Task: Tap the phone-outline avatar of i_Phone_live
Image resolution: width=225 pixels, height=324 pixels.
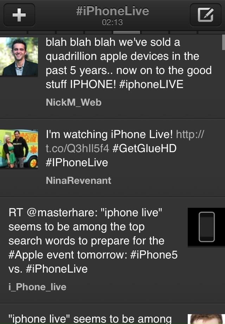Action: pyautogui.click(x=206, y=227)
